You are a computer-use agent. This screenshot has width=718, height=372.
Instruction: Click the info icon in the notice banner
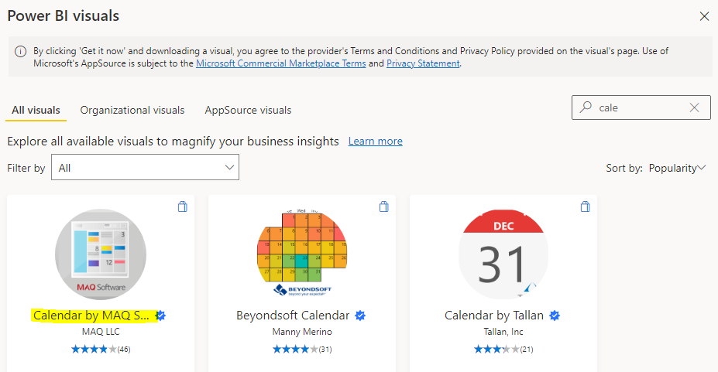coord(21,51)
